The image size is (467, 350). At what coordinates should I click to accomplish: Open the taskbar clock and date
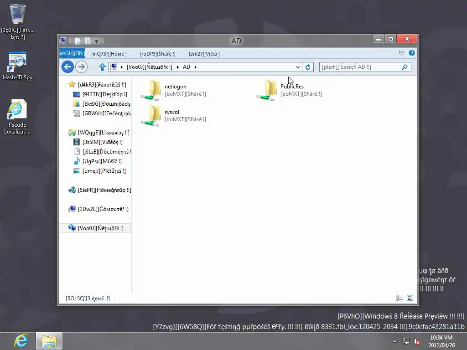click(441, 341)
